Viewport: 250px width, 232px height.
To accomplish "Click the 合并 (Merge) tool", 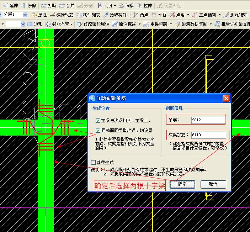I will (67, 6).
